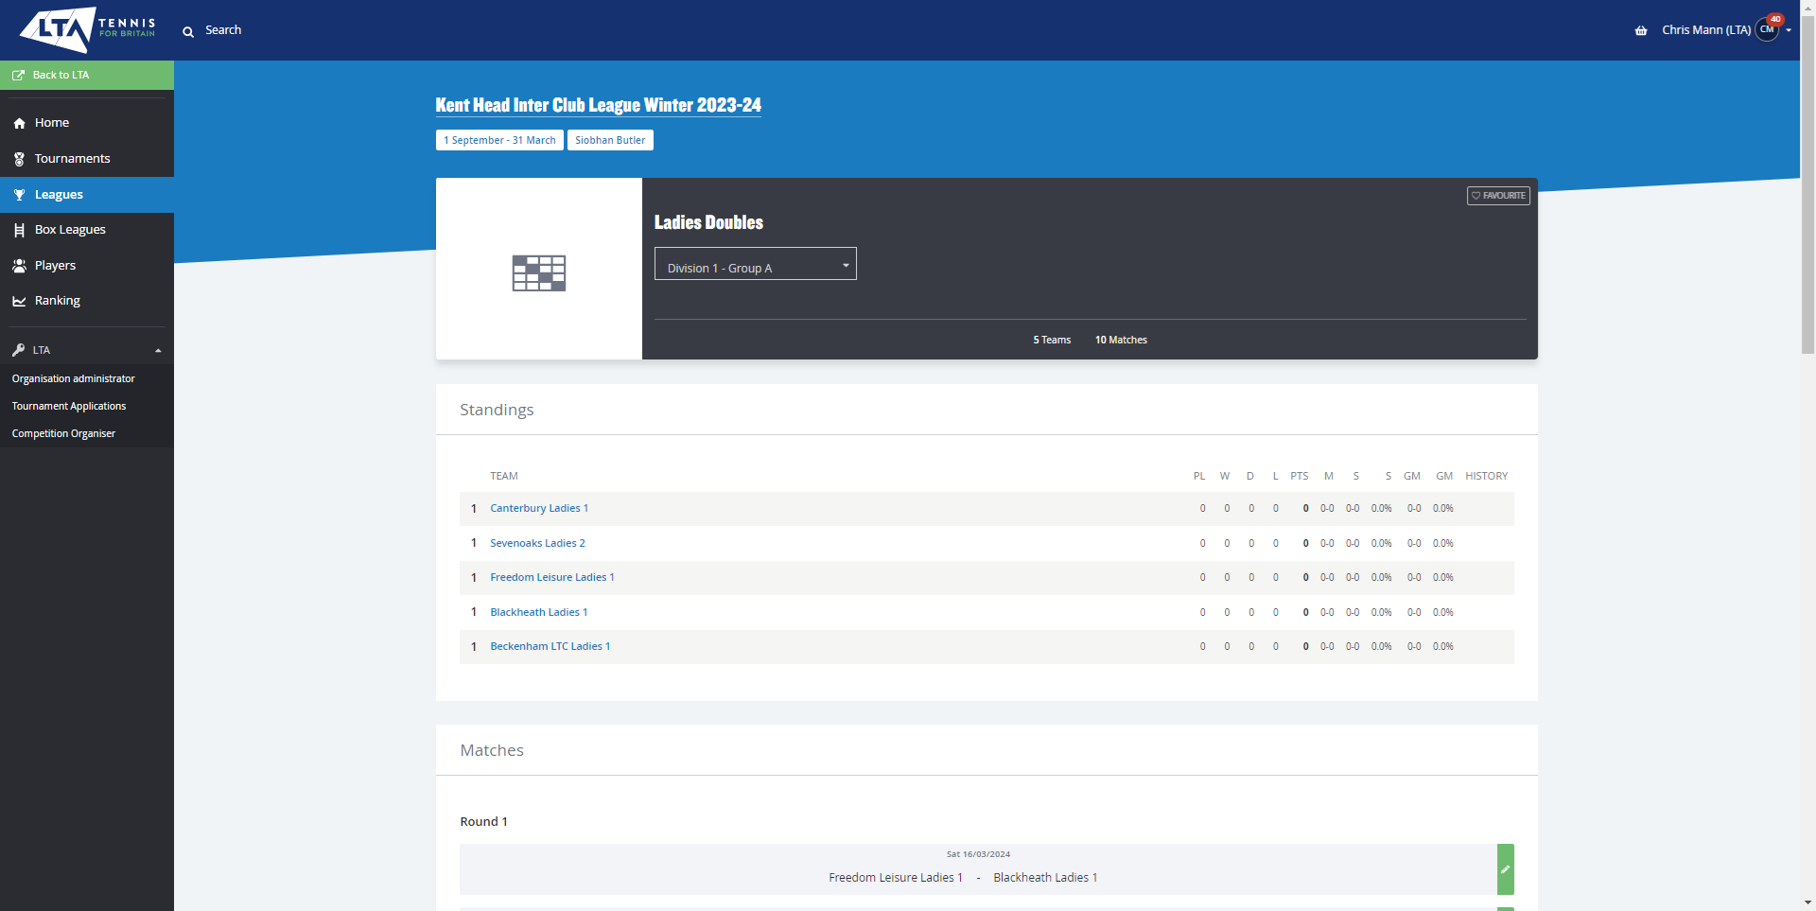
Task: Click the LTA Tennis for Britain logo
Action: click(87, 29)
